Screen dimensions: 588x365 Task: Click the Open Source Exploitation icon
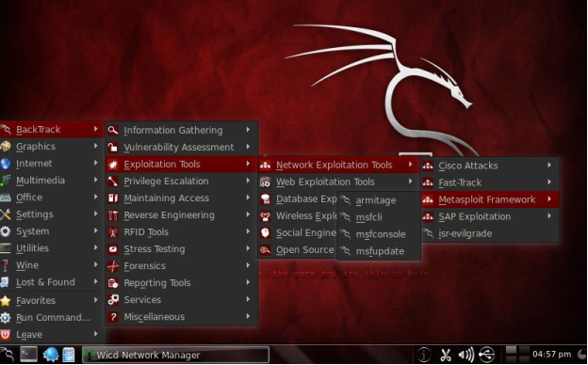click(265, 250)
